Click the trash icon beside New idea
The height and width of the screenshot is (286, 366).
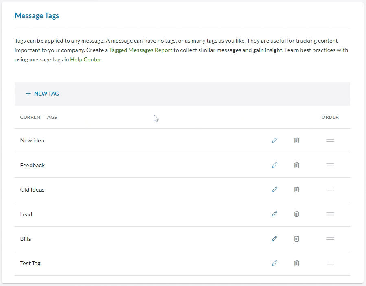tap(296, 140)
